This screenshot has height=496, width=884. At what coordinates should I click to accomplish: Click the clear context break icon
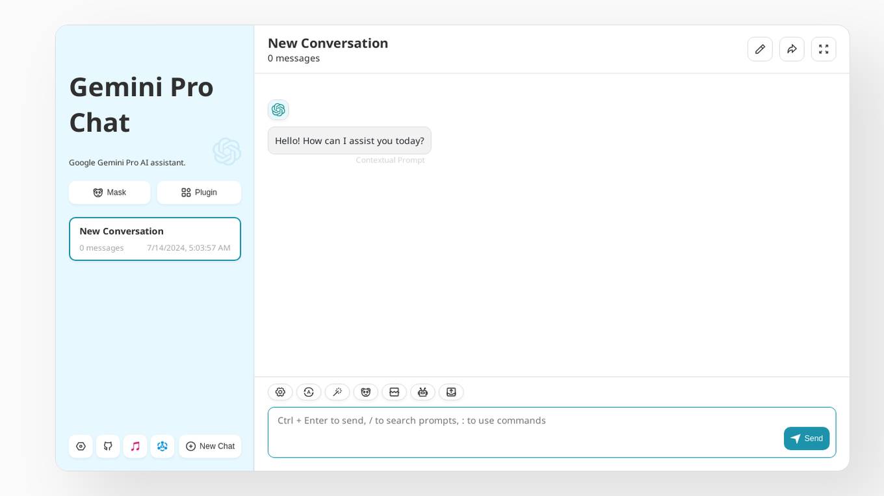click(x=394, y=392)
